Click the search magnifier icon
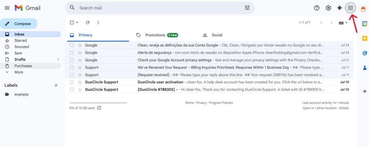 coord(72,8)
